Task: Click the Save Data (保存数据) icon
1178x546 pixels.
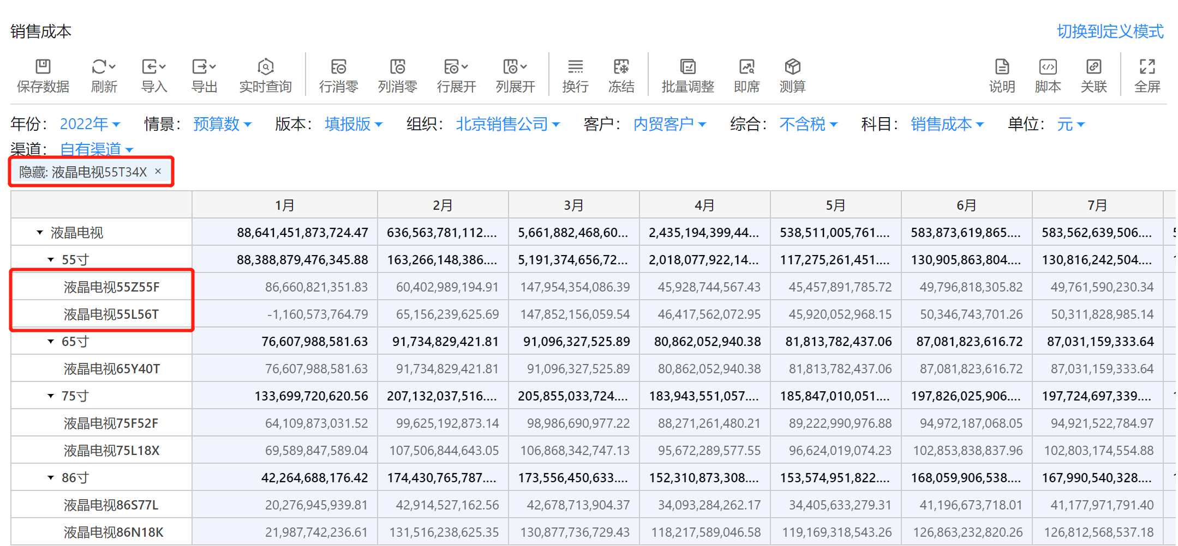Action: point(43,67)
